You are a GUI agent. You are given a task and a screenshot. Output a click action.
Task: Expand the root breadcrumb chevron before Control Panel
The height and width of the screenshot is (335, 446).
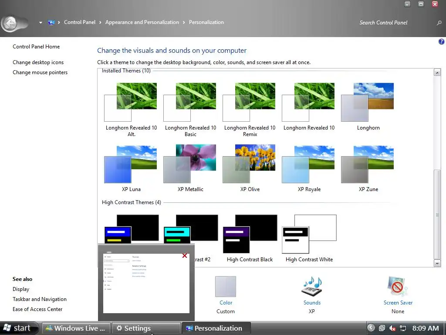point(59,23)
